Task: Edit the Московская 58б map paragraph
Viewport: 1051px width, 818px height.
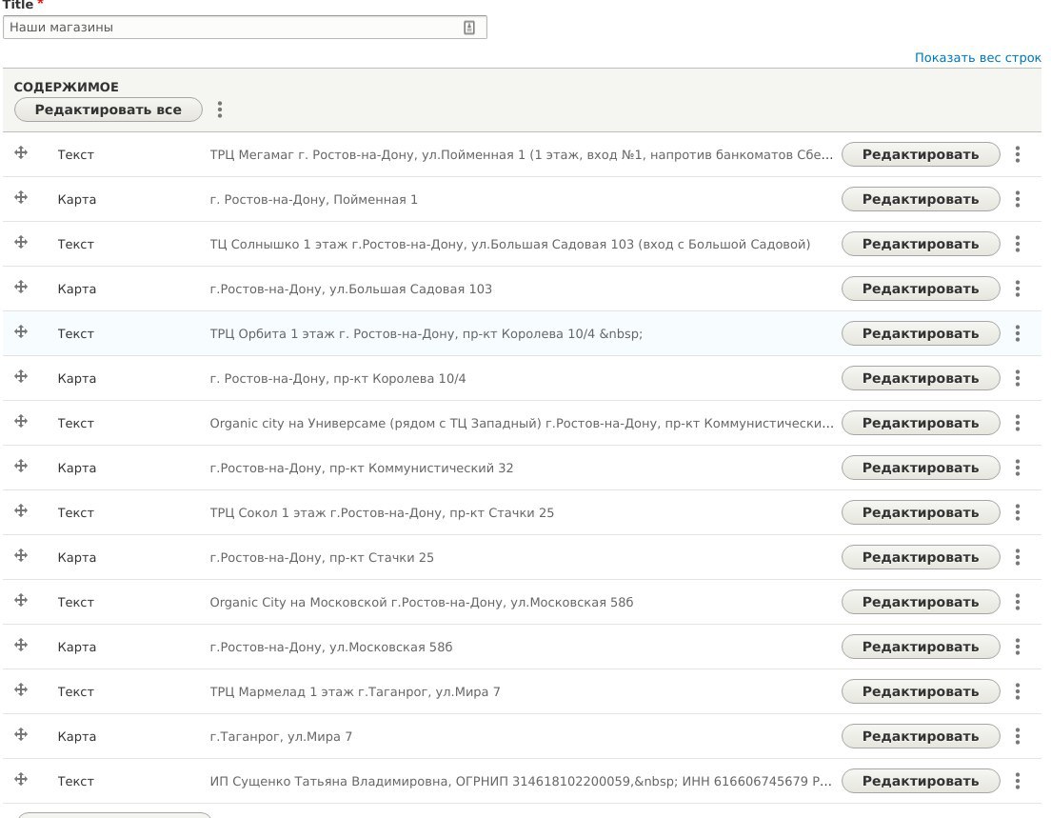Action: click(921, 647)
